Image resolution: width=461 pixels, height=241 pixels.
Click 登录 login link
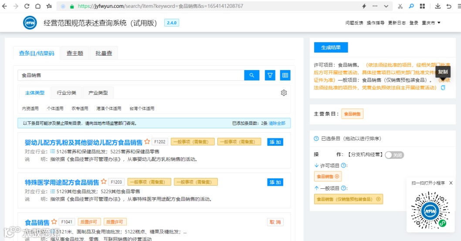click(414, 23)
